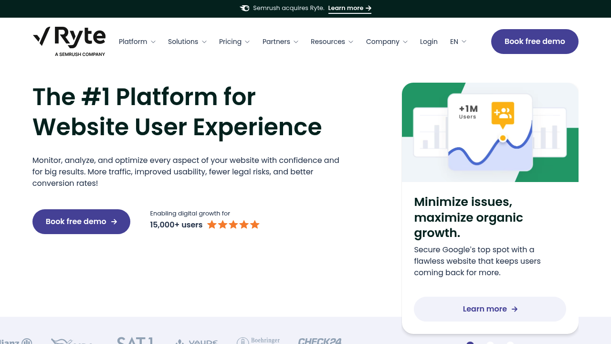Open the EN language selector
This screenshot has width=611, height=344.
(x=458, y=42)
